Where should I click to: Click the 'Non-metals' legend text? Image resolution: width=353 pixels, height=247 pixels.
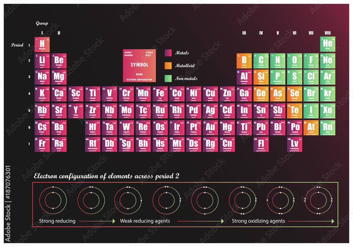(186, 78)
